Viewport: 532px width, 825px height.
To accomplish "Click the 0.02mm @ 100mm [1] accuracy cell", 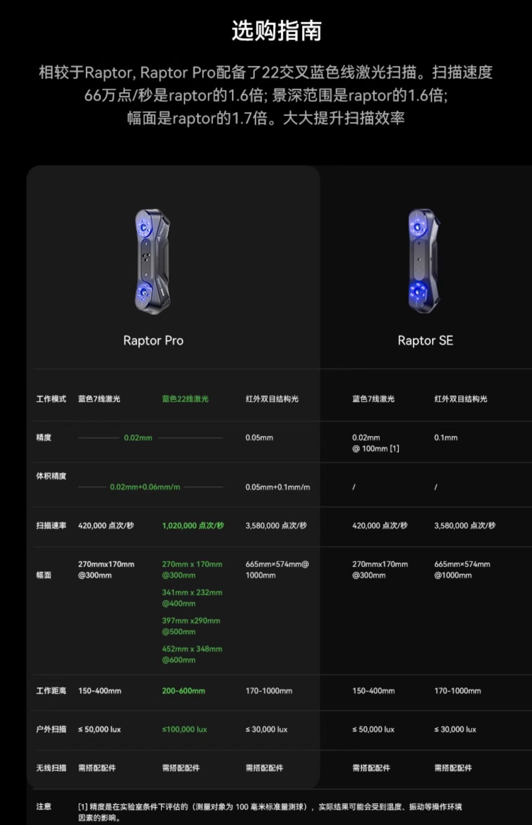I will pos(376,443).
